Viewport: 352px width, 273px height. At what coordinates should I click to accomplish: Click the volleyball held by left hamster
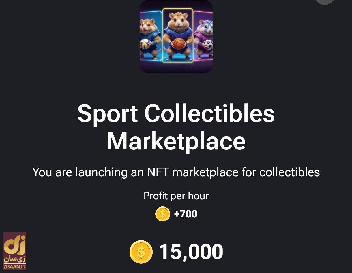145,44
